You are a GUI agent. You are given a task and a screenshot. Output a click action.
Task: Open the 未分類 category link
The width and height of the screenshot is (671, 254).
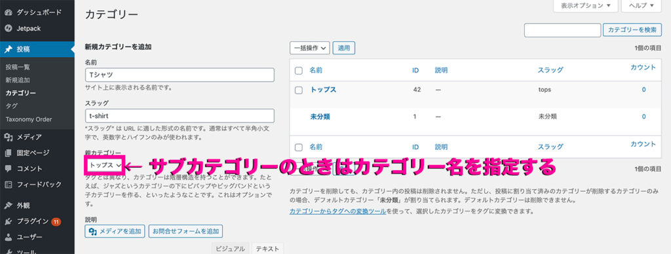(x=320, y=117)
